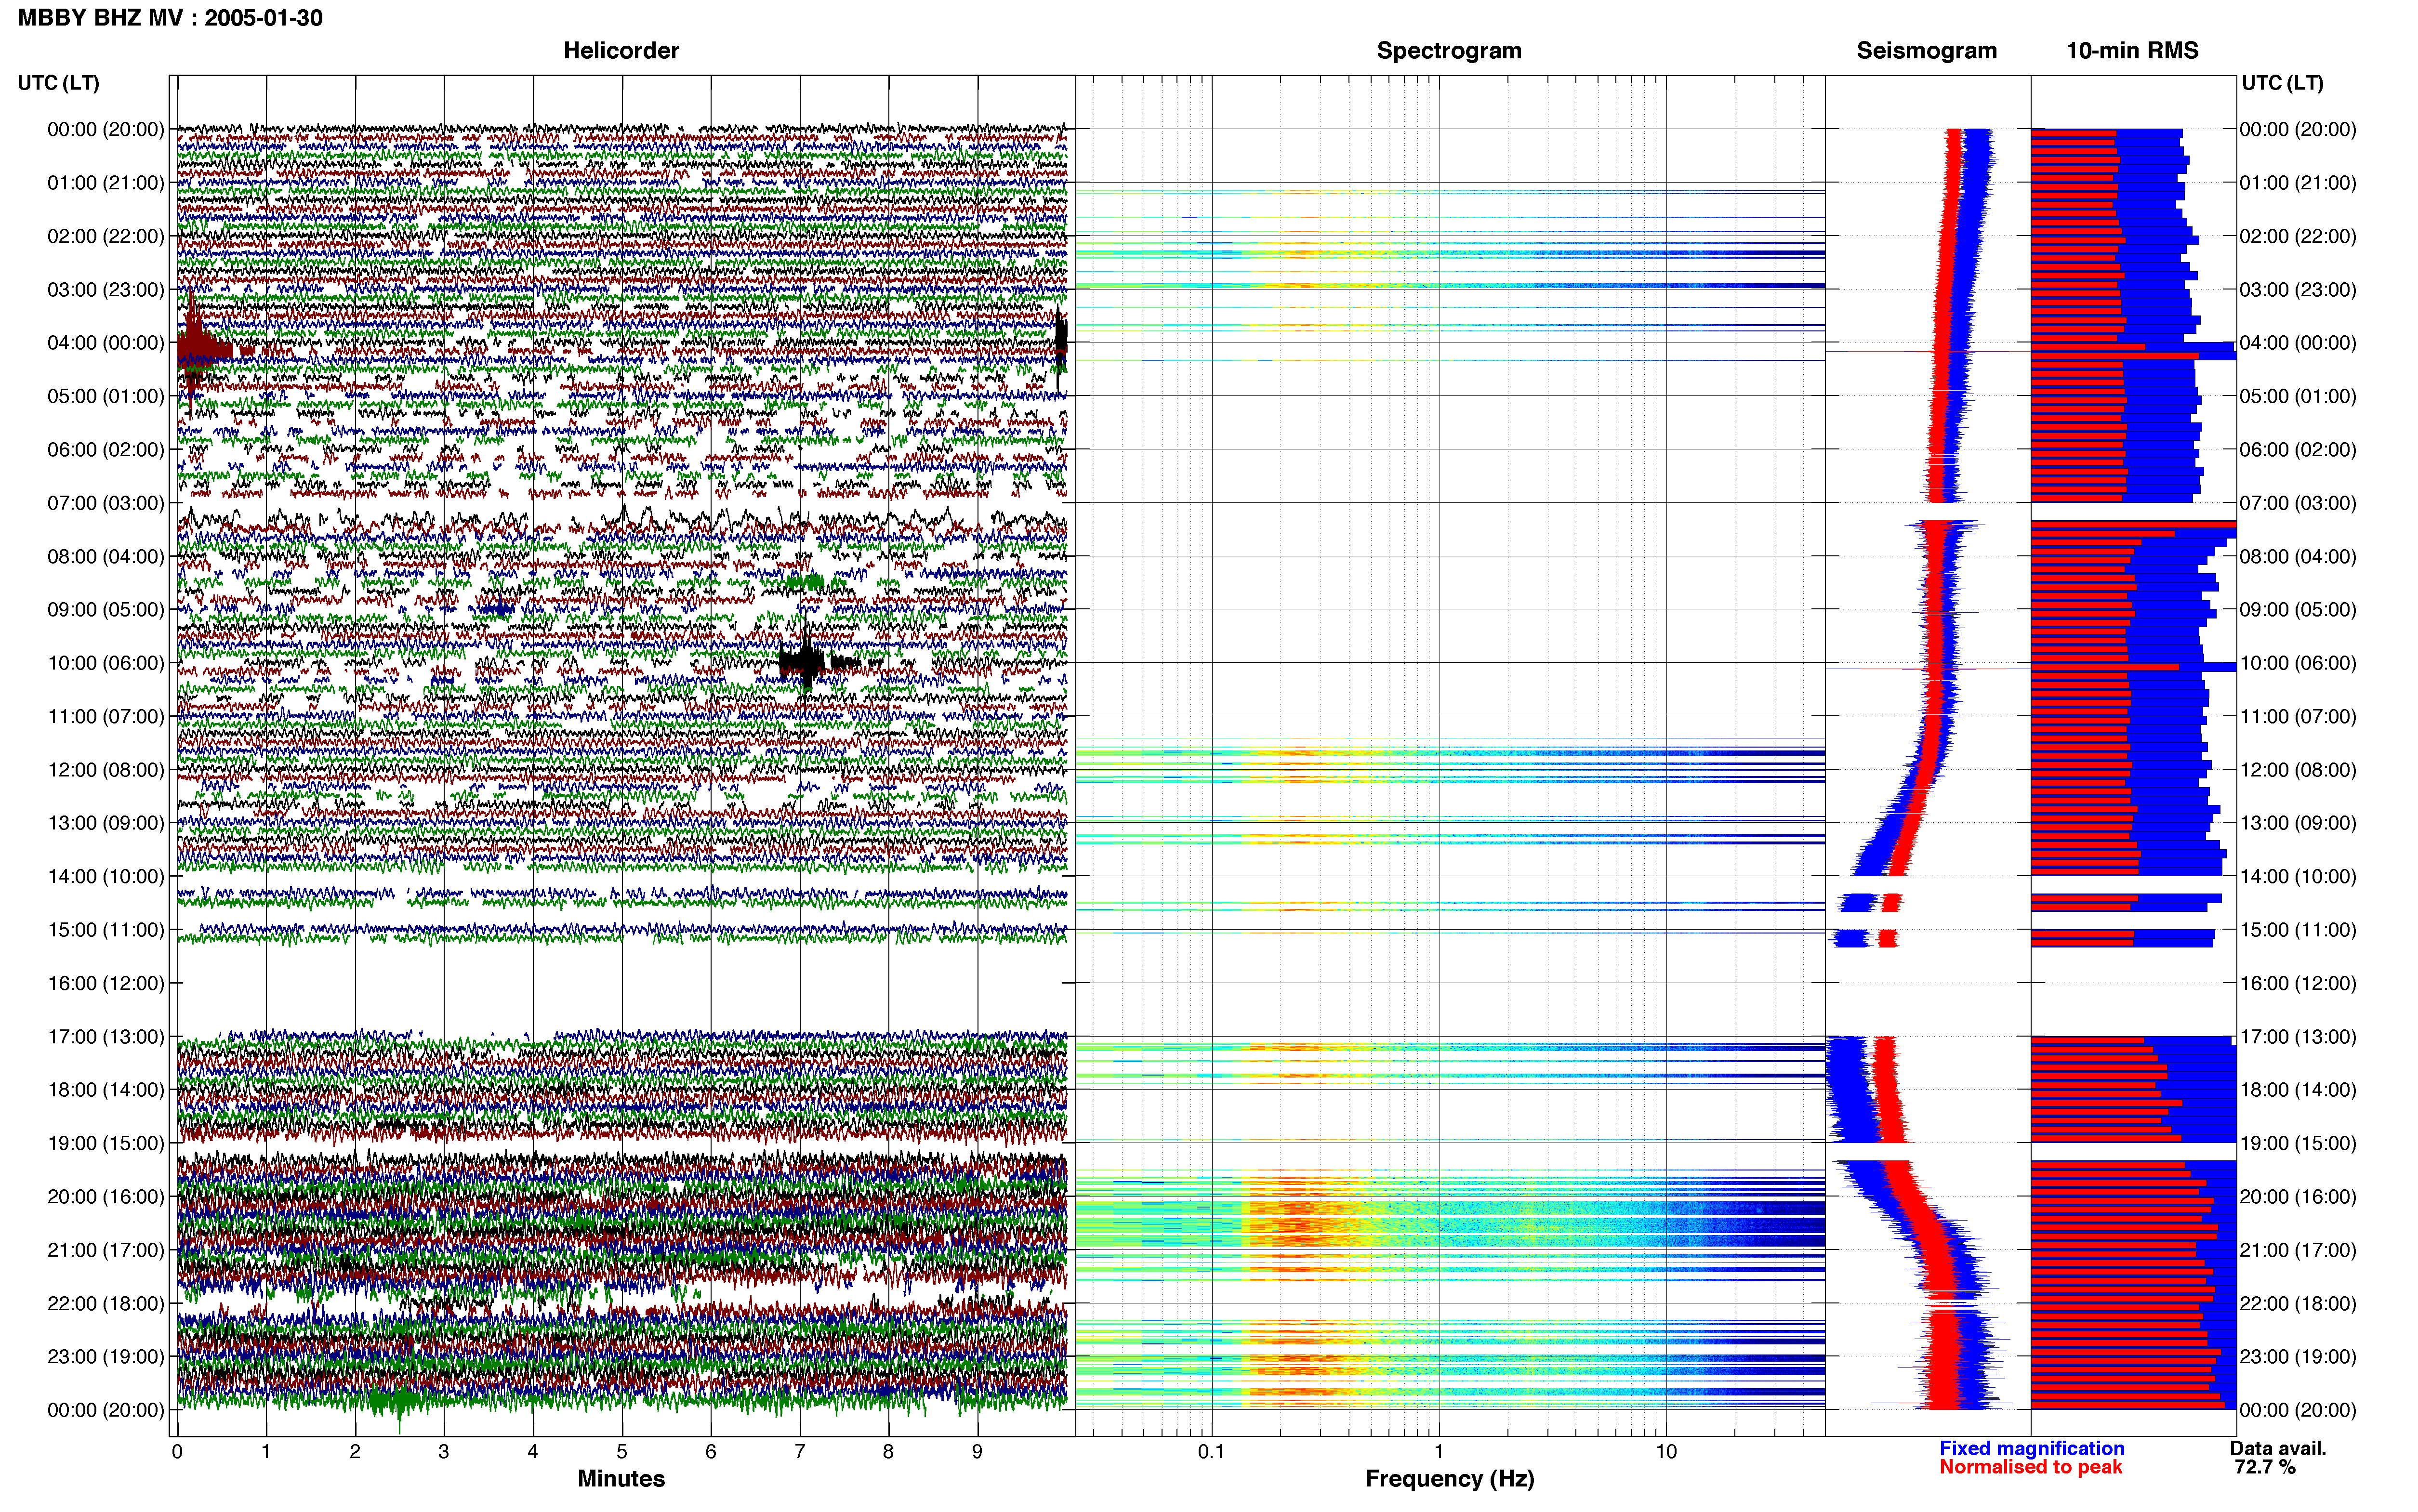Click 05:00 (01:00) on the Helicorder time axis
Image resolution: width=2418 pixels, height=1512 pixels.
point(106,396)
